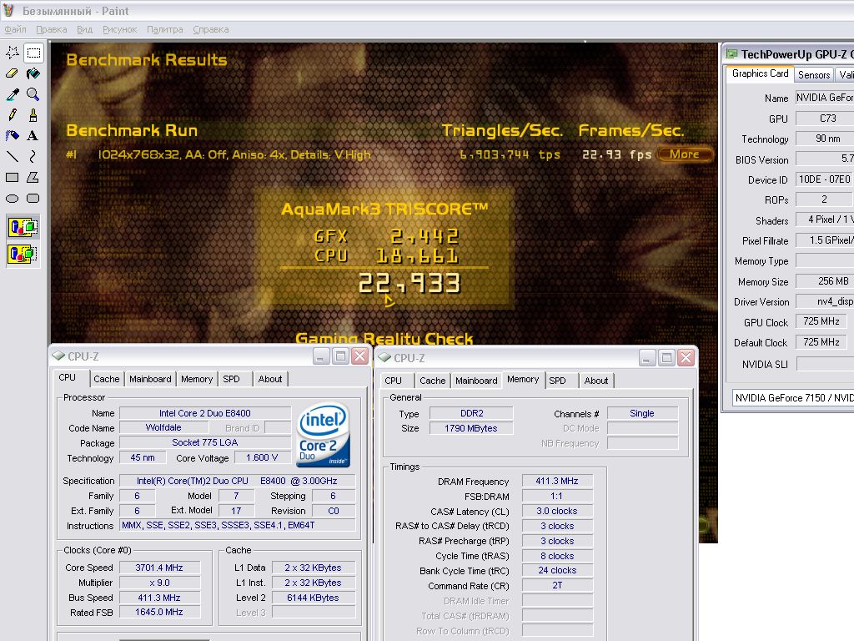
Task: Switch to Cache tab in left CPU-Z
Action: [106, 379]
